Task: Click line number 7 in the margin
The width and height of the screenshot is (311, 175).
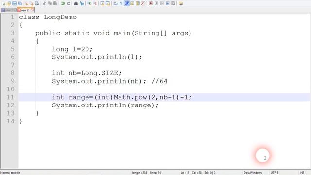Action: 12,65
